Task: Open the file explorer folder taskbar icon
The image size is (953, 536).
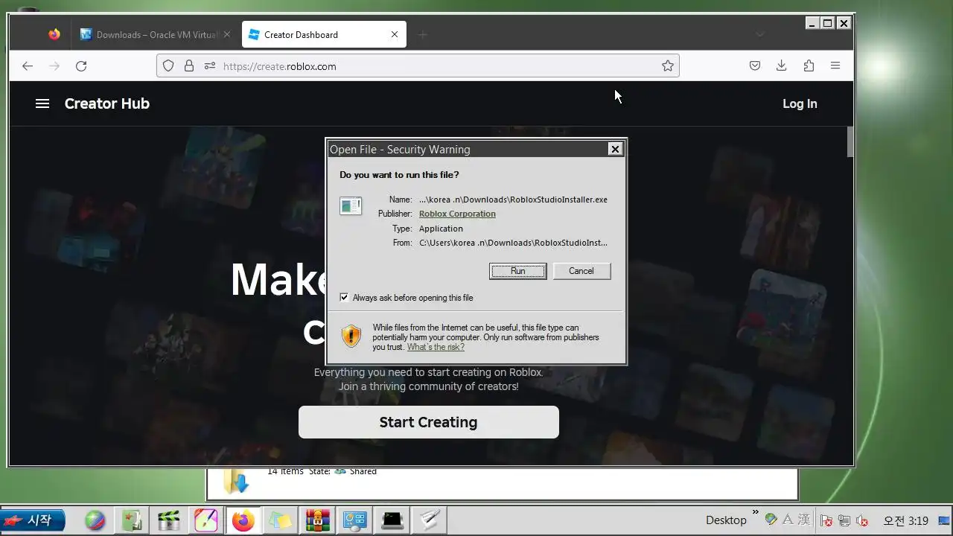Action: 281,520
